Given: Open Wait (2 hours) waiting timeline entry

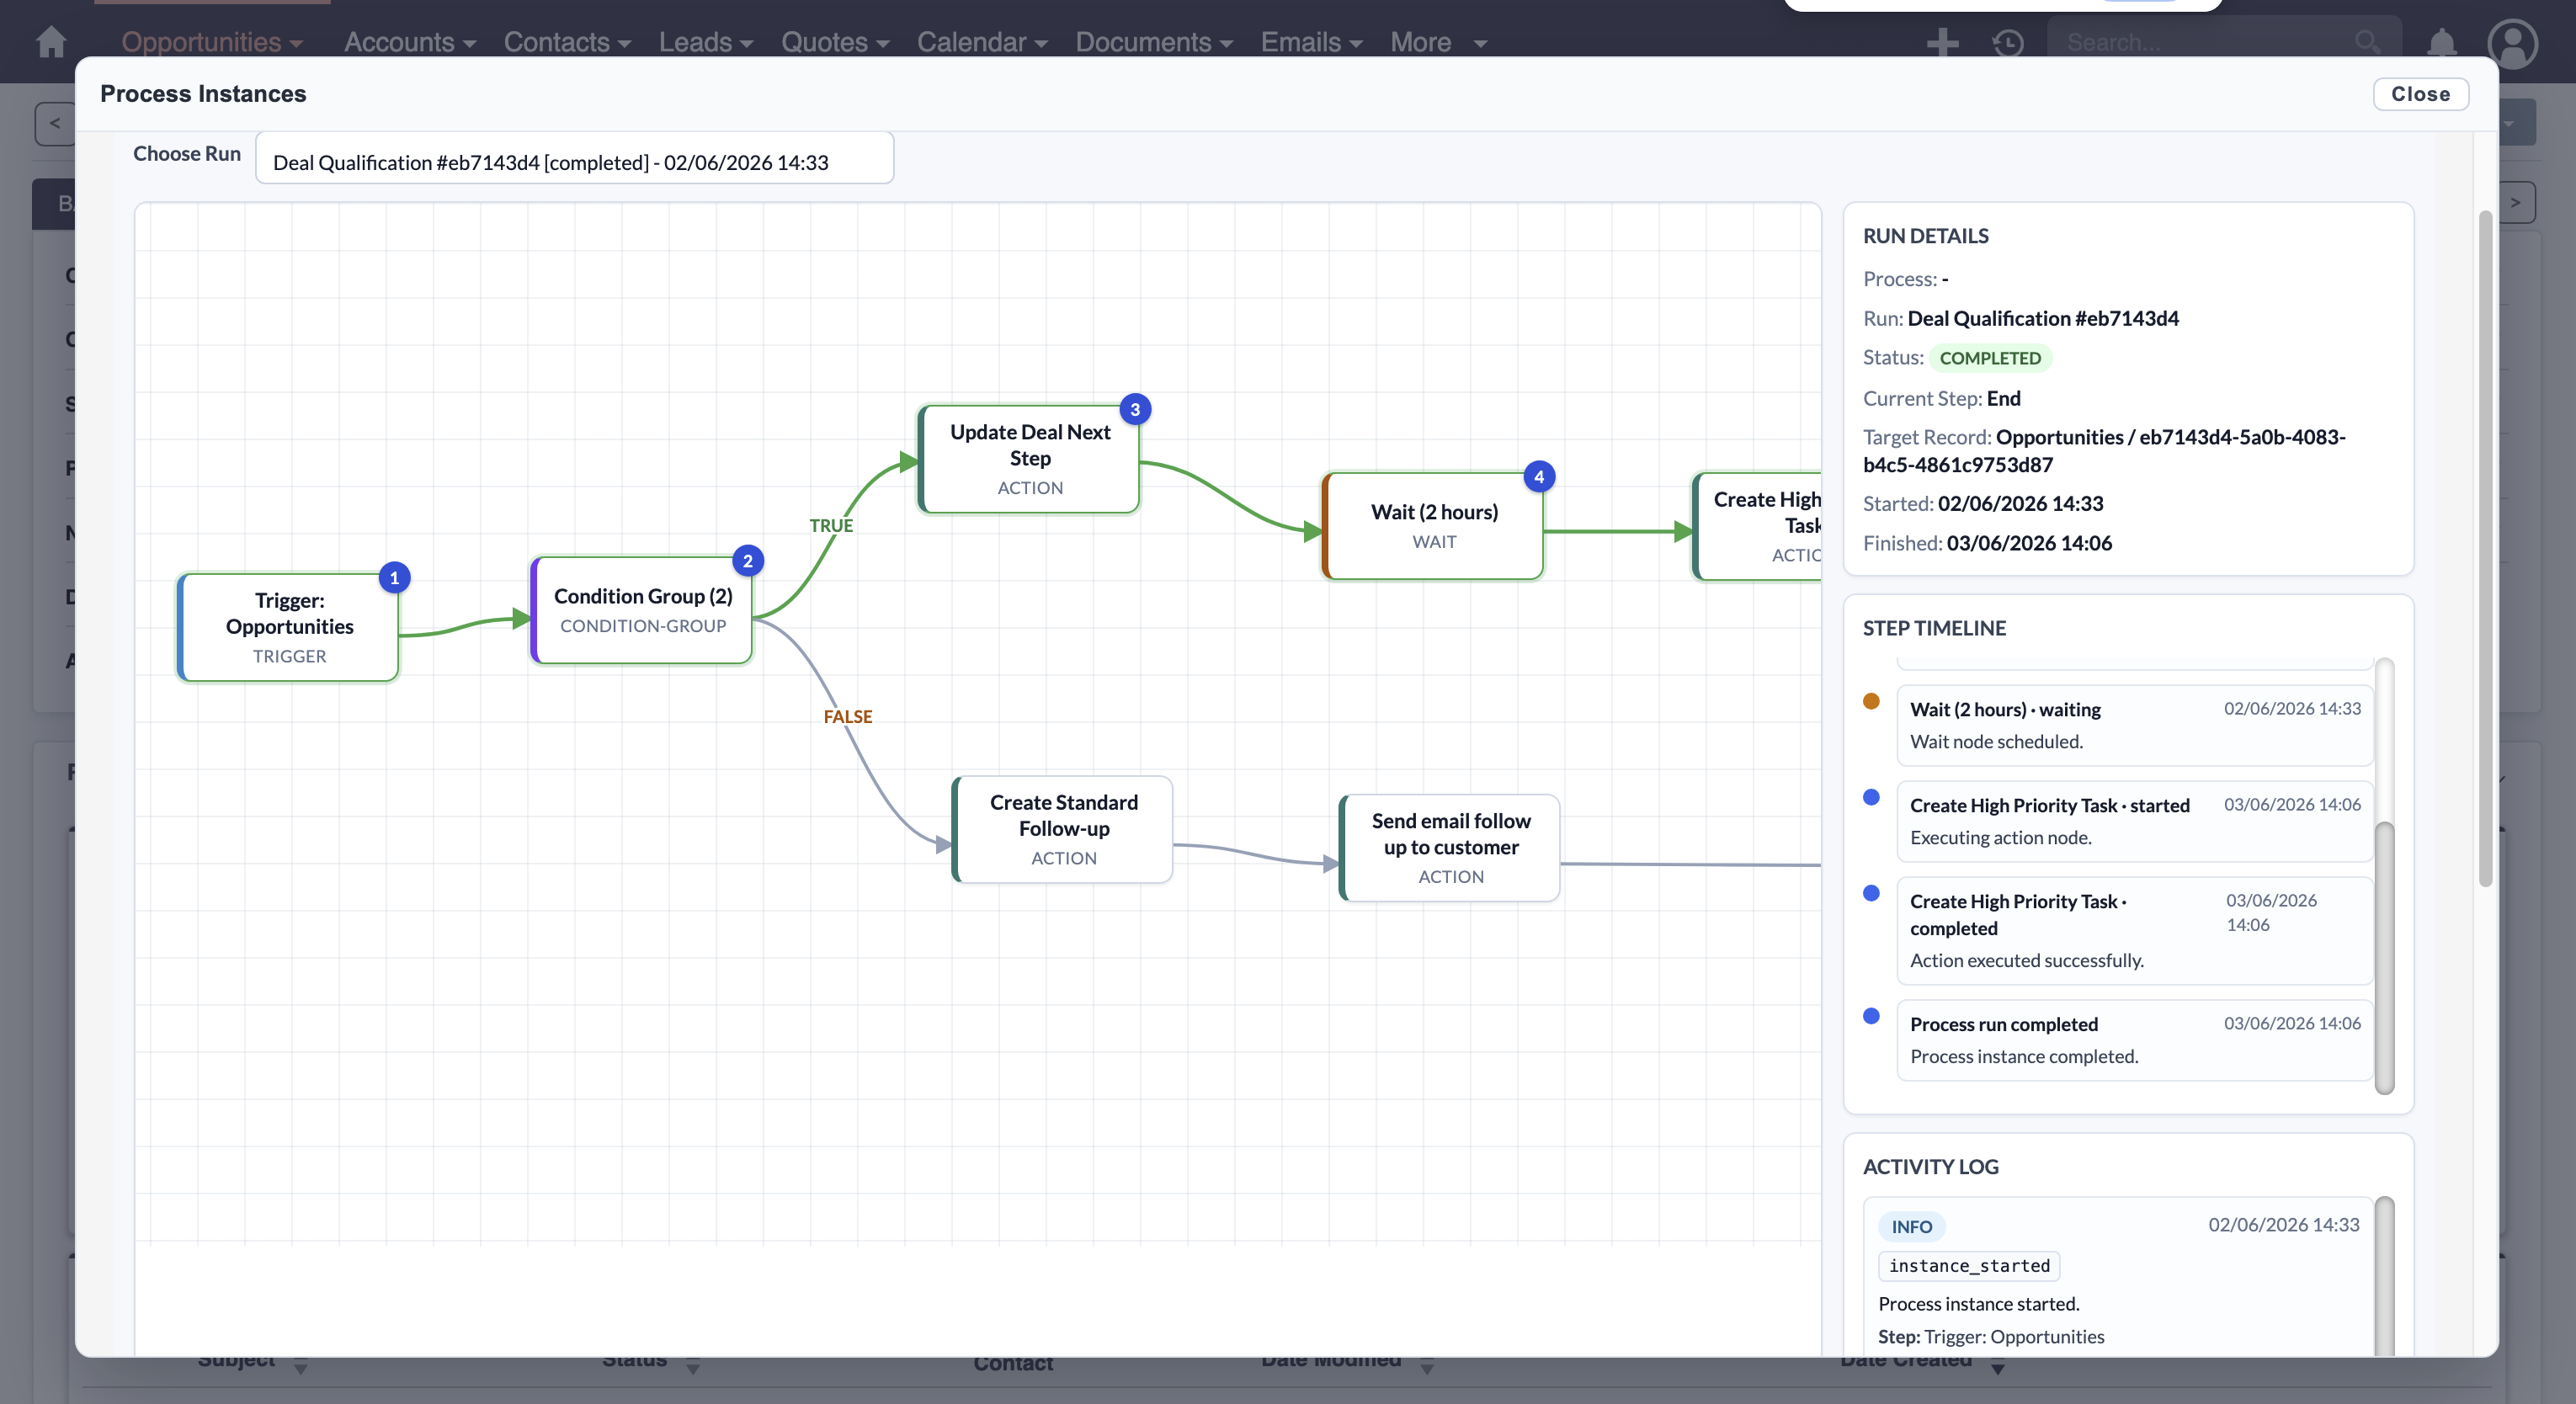Looking at the screenshot, I should pos(2134,725).
